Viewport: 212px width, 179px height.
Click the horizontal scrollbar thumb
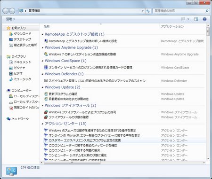coord(72,163)
